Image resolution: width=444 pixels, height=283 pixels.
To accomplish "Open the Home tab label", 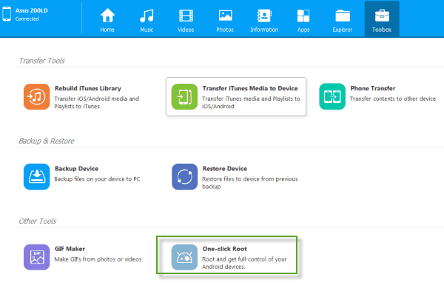I will (107, 30).
